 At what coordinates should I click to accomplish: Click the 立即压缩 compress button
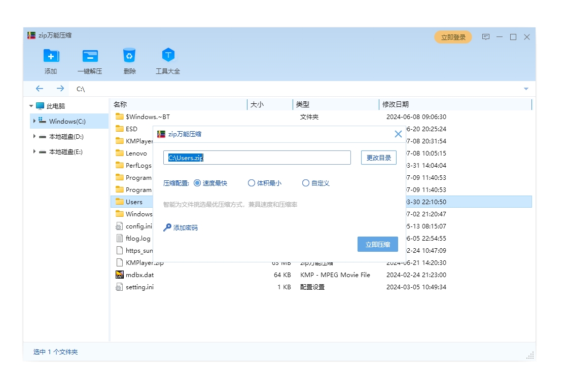[x=377, y=244]
